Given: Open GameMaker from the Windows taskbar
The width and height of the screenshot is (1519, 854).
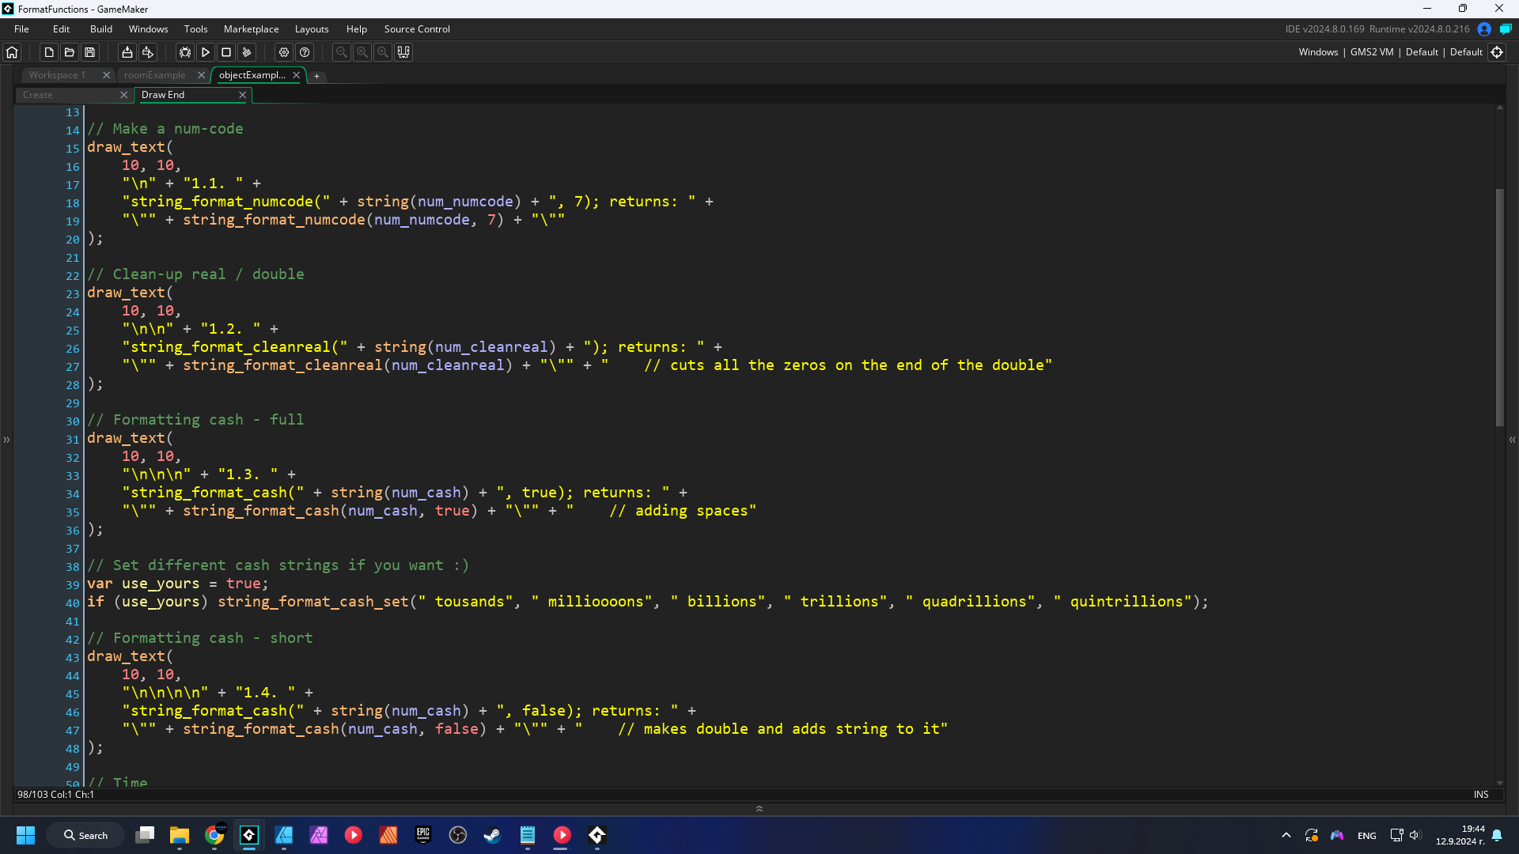Looking at the screenshot, I should coord(248,835).
